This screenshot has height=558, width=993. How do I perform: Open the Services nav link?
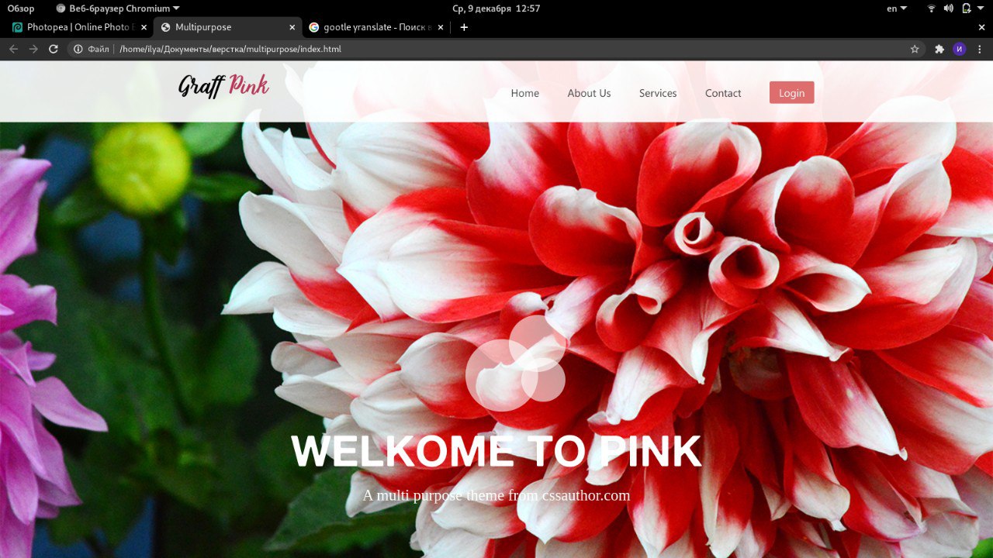[x=658, y=93]
